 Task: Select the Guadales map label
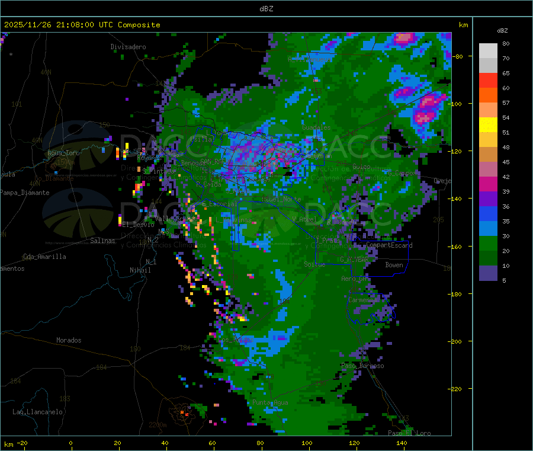point(316,127)
